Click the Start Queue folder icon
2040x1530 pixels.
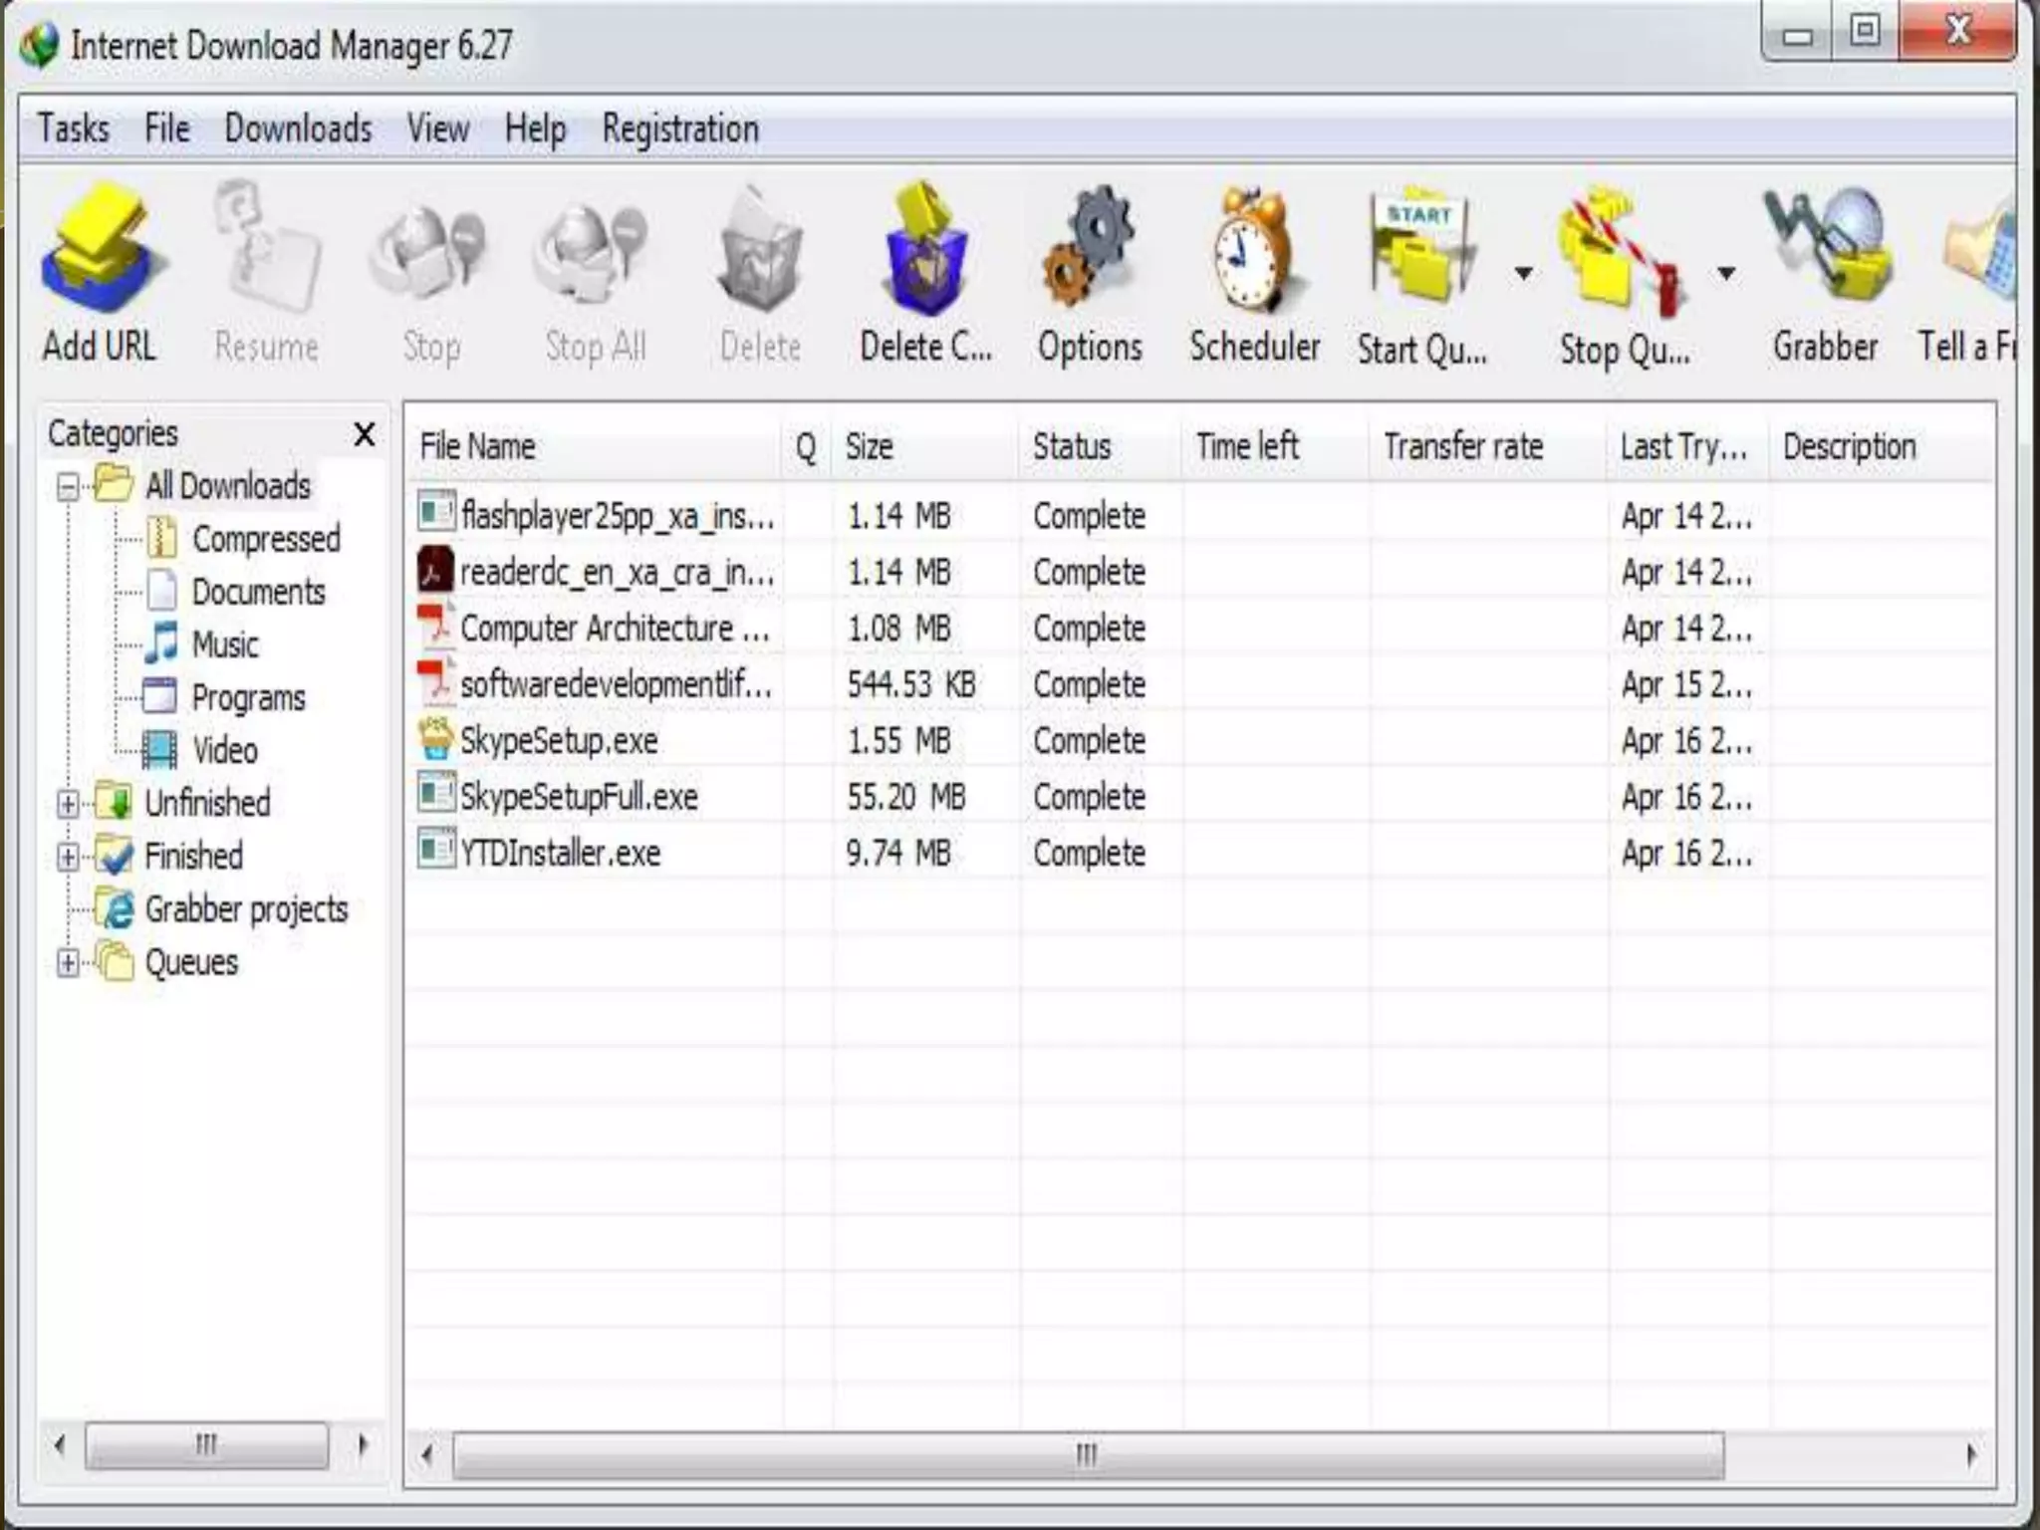point(1419,249)
